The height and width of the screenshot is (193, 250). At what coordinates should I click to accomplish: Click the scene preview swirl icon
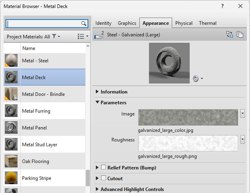pyautogui.click(x=196, y=78)
